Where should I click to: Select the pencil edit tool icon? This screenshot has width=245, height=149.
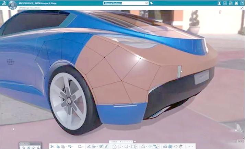pos(106,147)
